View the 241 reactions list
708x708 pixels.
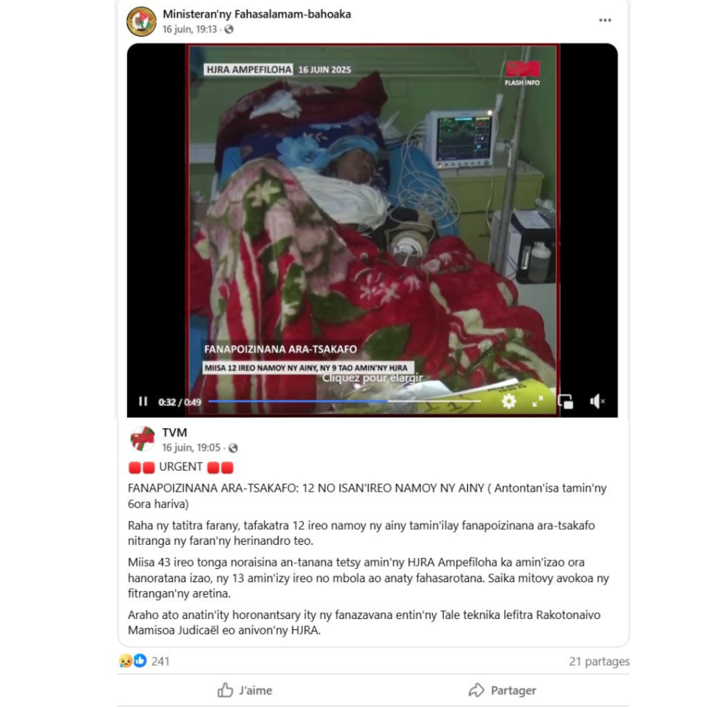tap(144, 661)
